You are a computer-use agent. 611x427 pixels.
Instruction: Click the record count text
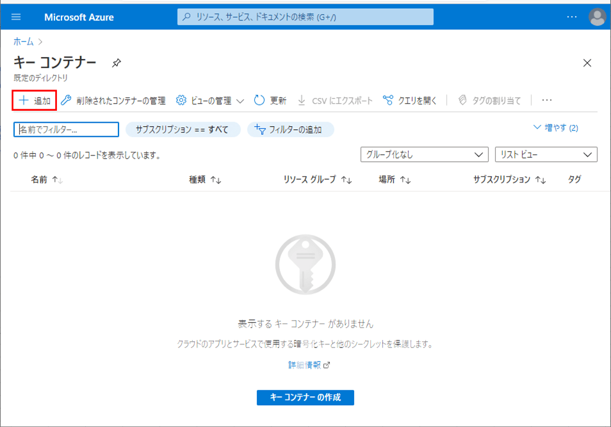87,156
